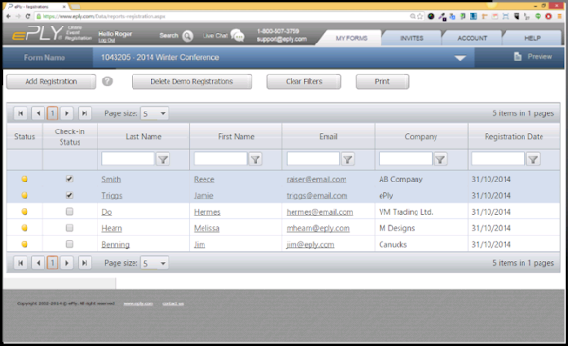Viewport: 568px width, 346px height.
Task: Uncheck check-in status for Smith
Action: pos(69,179)
